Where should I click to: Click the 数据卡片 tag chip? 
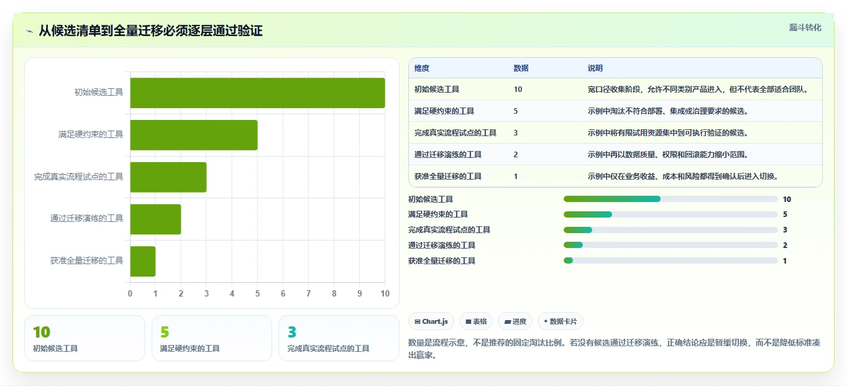click(x=561, y=321)
